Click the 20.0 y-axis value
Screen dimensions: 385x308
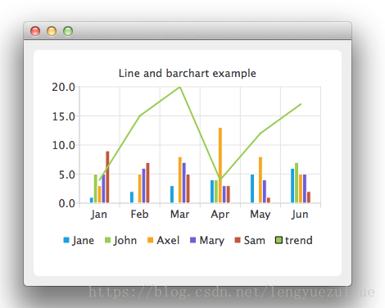tap(63, 87)
